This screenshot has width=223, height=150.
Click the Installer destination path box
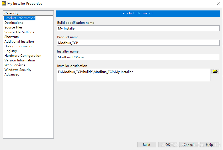tap(134, 75)
